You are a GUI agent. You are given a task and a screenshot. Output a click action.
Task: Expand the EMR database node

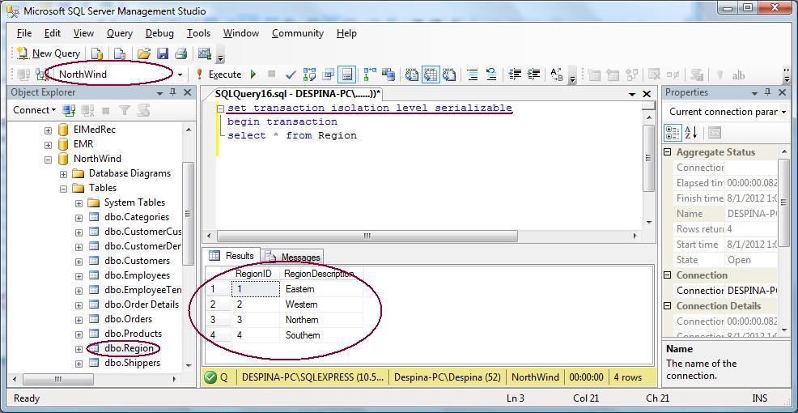click(48, 145)
